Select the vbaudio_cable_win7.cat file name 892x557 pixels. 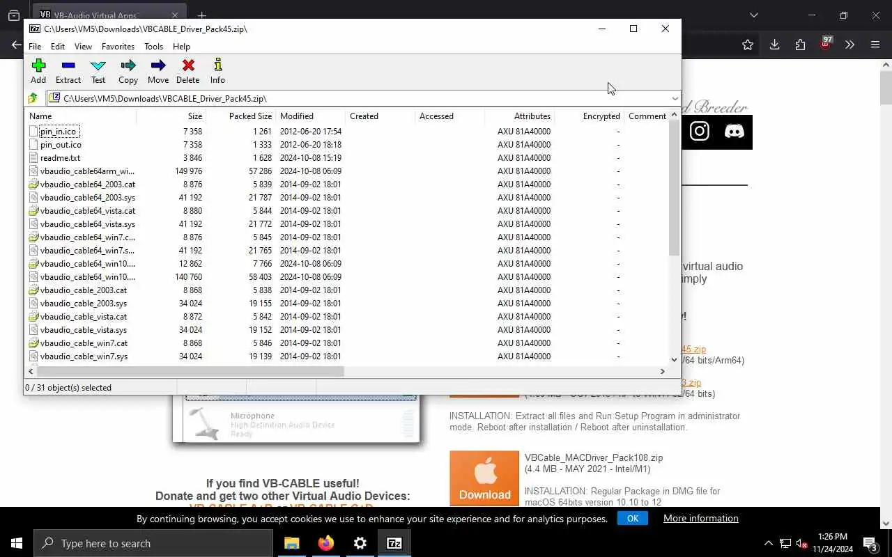[x=84, y=343]
